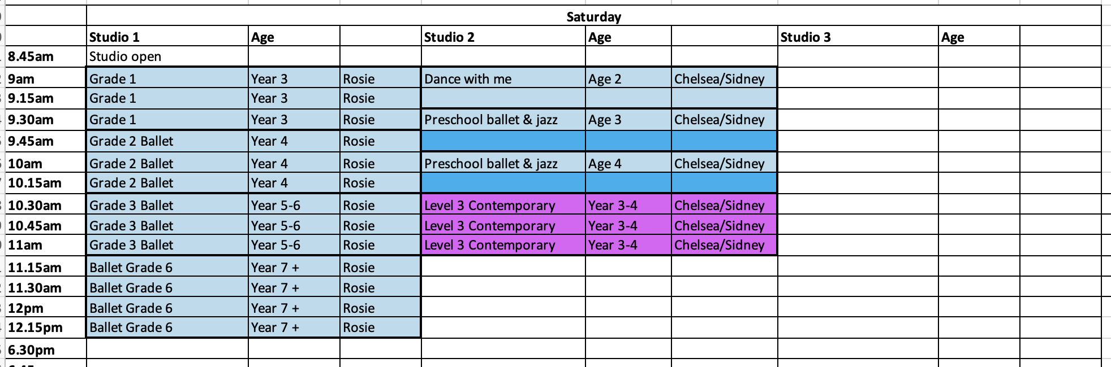The width and height of the screenshot is (1111, 367).
Task: Select the Saturday header cell
Action: click(593, 16)
